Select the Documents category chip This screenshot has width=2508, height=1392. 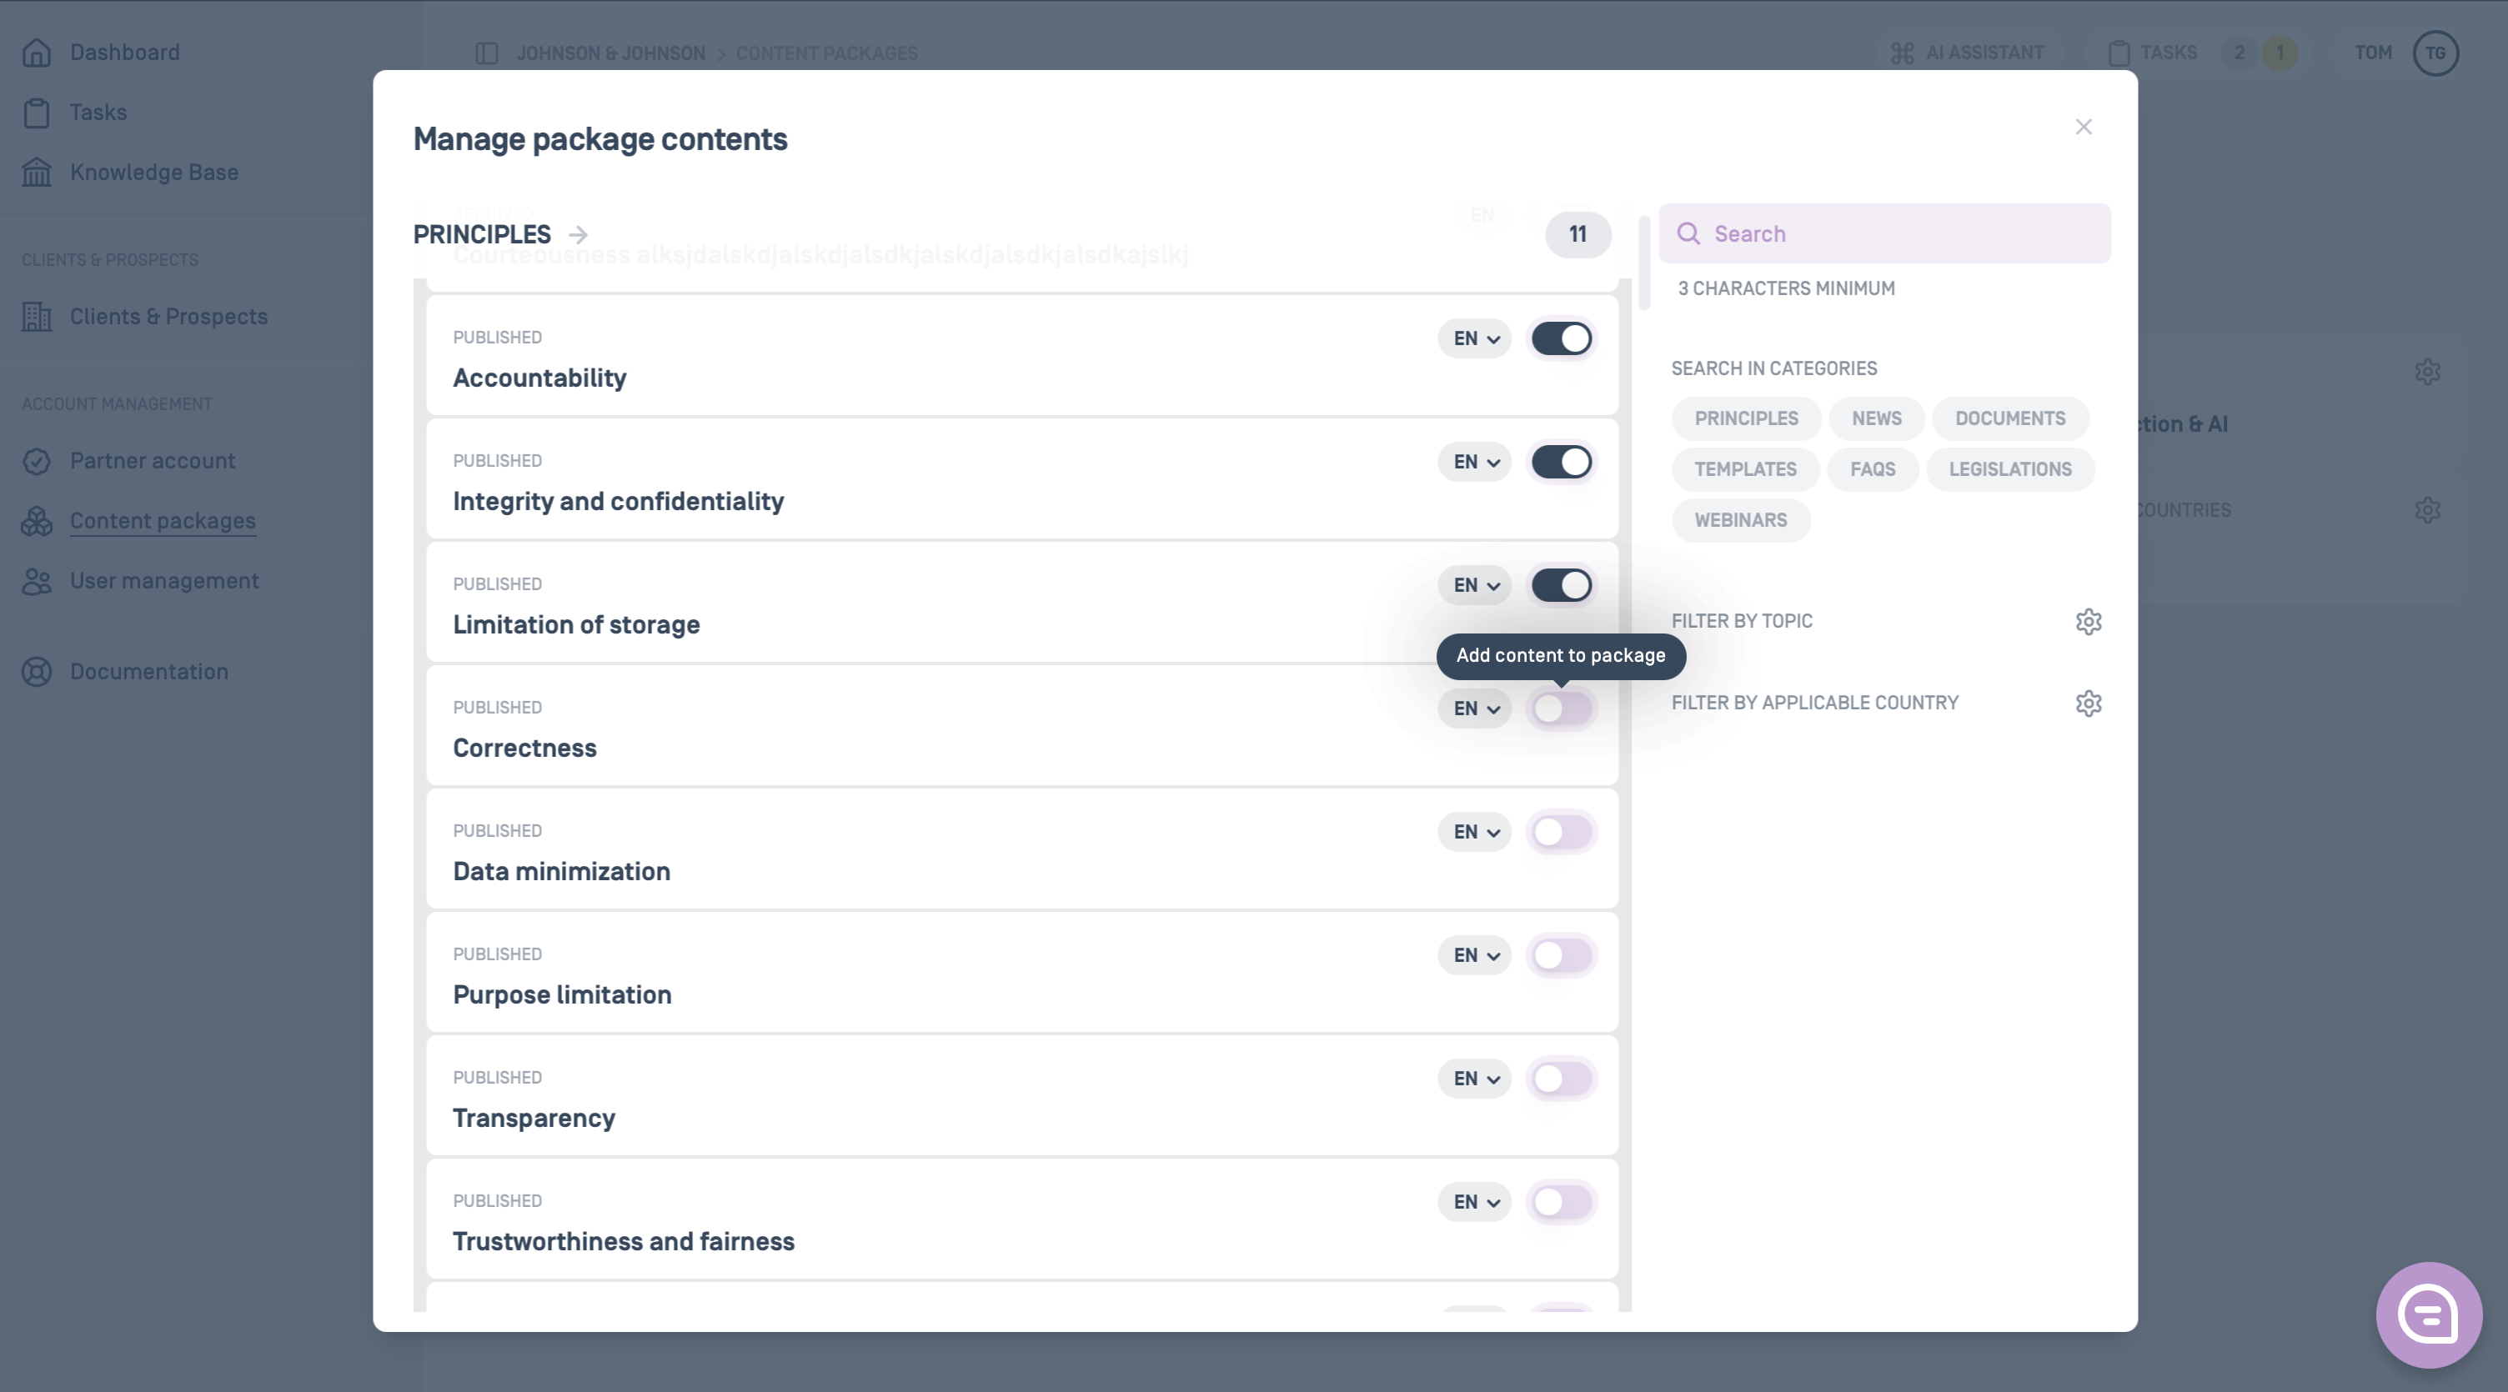tap(2009, 418)
